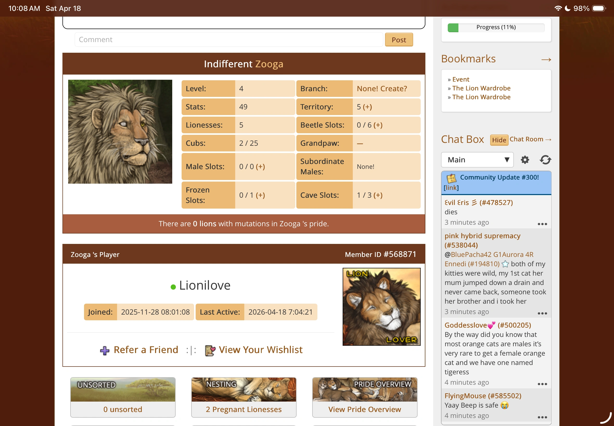Viewport: 614px width, 426px height.
Task: Click the Refer a Friend plus icon
Action: [x=105, y=350]
